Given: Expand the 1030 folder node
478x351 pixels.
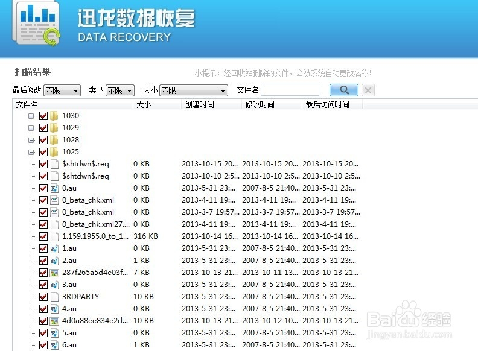Looking at the screenshot, I should tap(31, 116).
